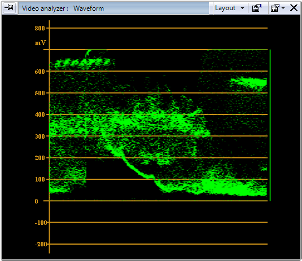
Task: Click the 100 scale label
Action: [x=40, y=179]
